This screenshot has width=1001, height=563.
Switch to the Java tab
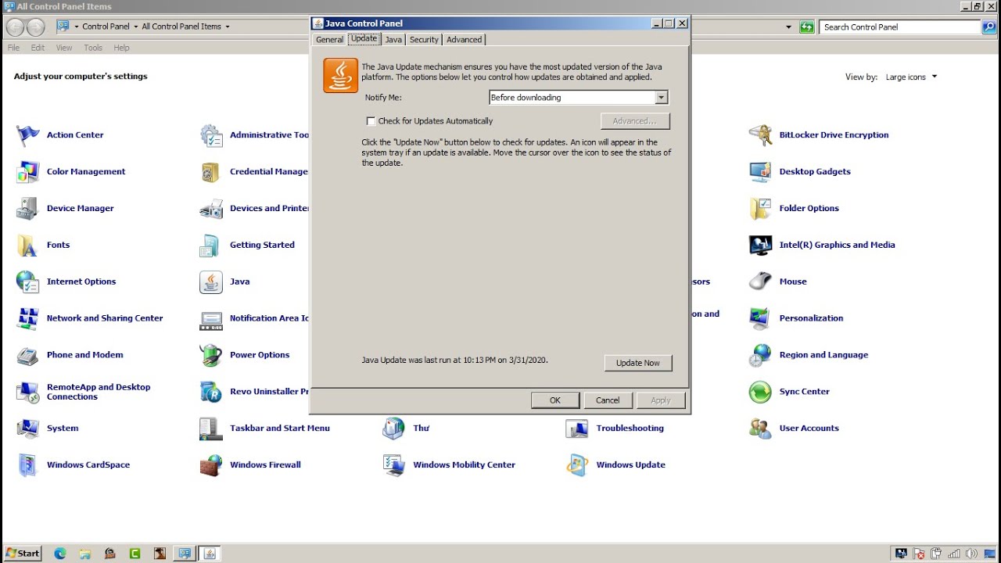pyautogui.click(x=393, y=40)
